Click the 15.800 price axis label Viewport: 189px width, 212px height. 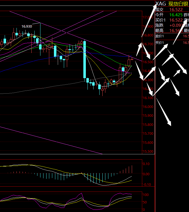click(x=148, y=124)
